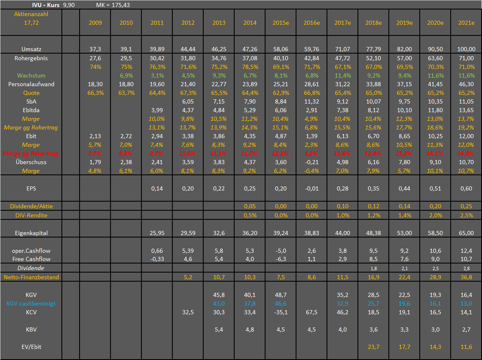Click the "oper.Cashflow" row label
The height and width of the screenshot is (360, 482).
pos(31,251)
